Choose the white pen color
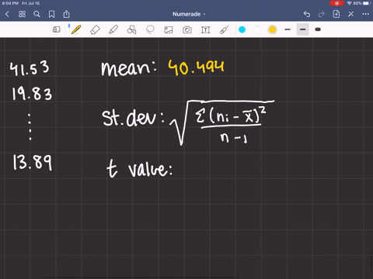This screenshot has height=279, width=373. (x=257, y=29)
